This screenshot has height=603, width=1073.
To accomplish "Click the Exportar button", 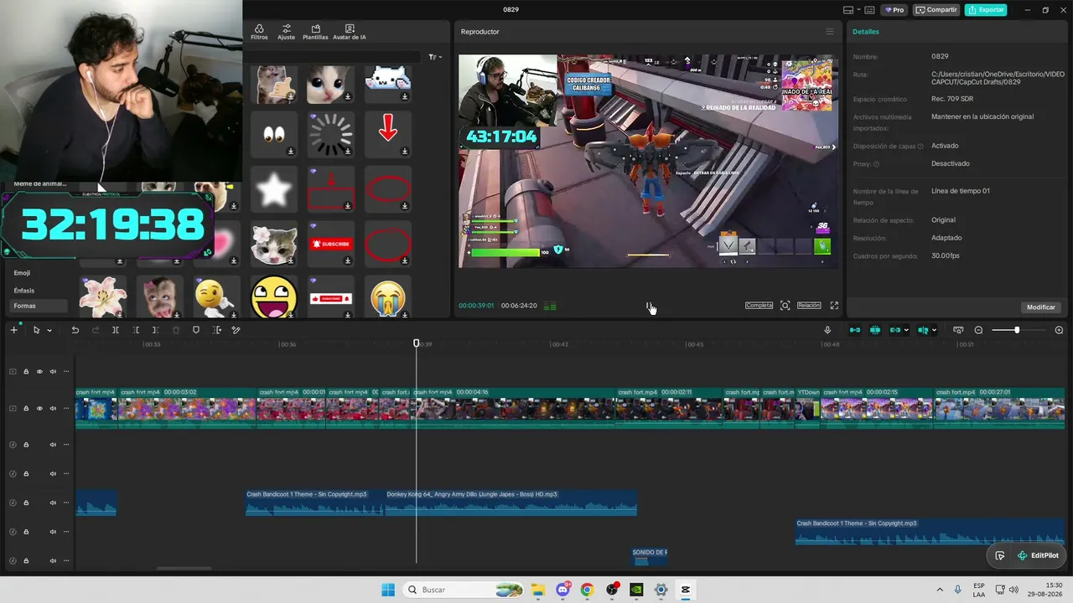I will click(x=986, y=10).
